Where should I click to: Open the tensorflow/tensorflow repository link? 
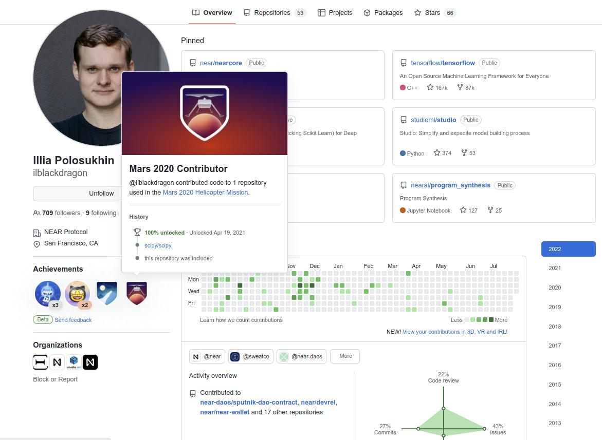coord(443,63)
